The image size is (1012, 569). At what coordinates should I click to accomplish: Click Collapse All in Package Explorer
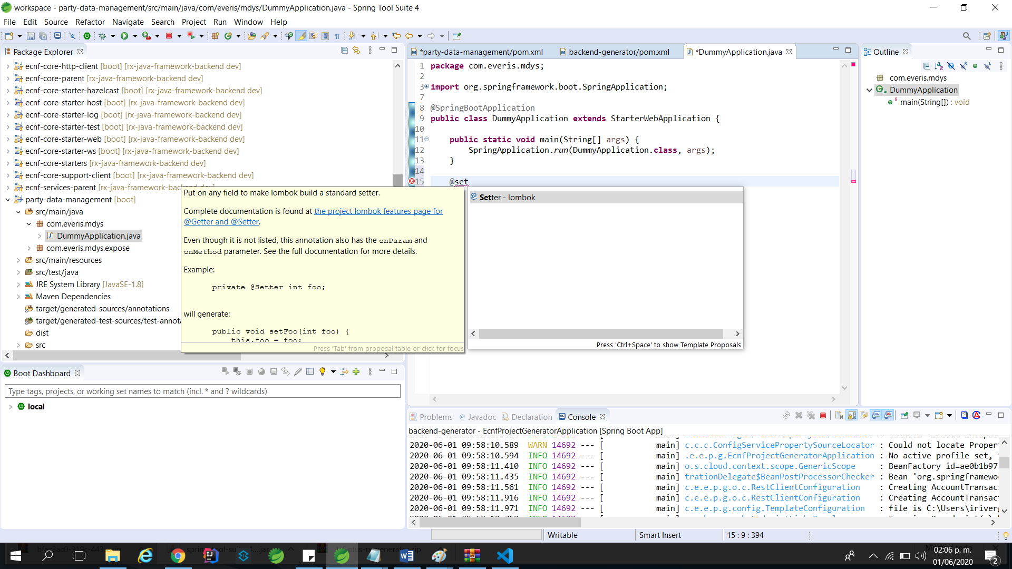[344, 51]
